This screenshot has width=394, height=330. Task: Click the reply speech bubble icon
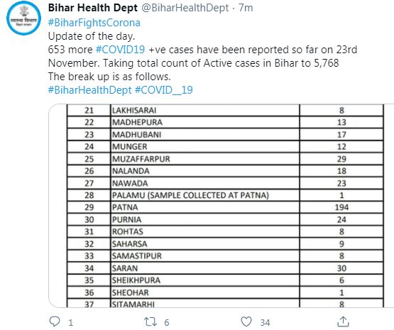click(55, 321)
